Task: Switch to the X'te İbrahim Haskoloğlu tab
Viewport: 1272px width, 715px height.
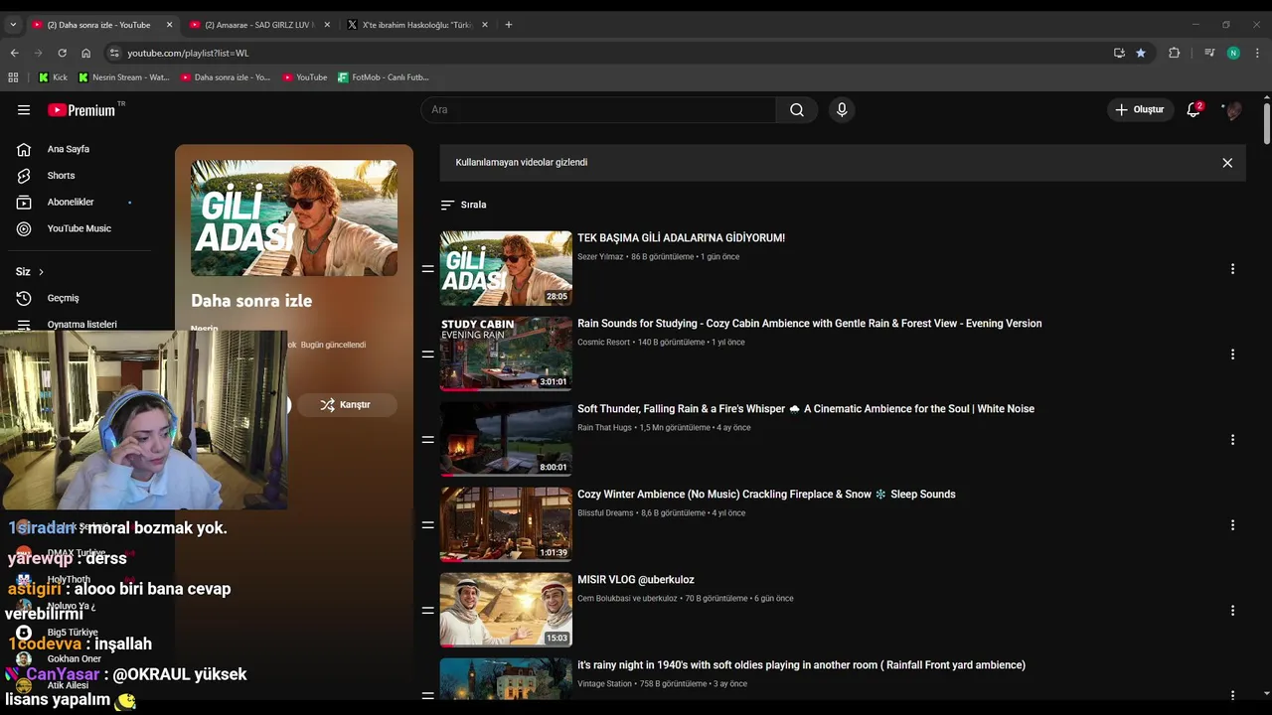Action: click(417, 25)
